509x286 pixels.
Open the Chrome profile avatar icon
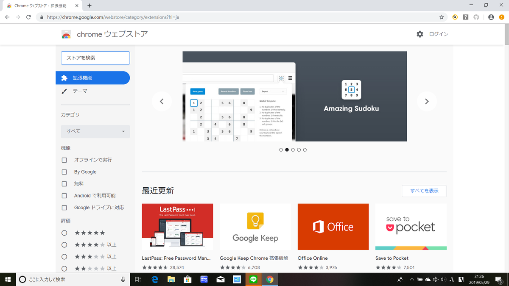click(491, 17)
